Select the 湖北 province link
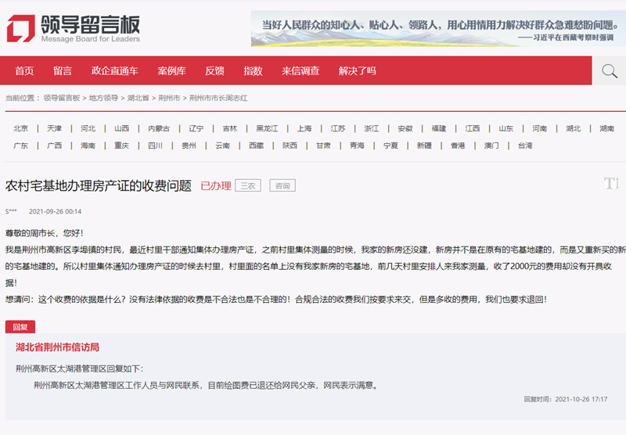This screenshot has width=626, height=435. coord(574,128)
